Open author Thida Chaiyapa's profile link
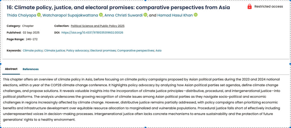The height and width of the screenshot is (128, 291). point(21,15)
